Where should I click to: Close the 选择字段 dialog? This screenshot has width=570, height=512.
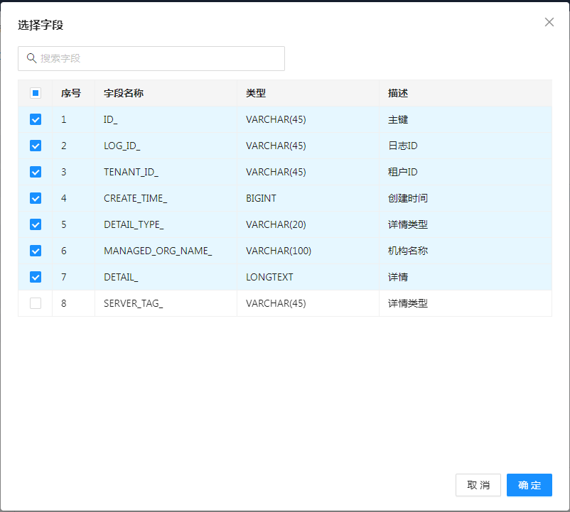549,22
